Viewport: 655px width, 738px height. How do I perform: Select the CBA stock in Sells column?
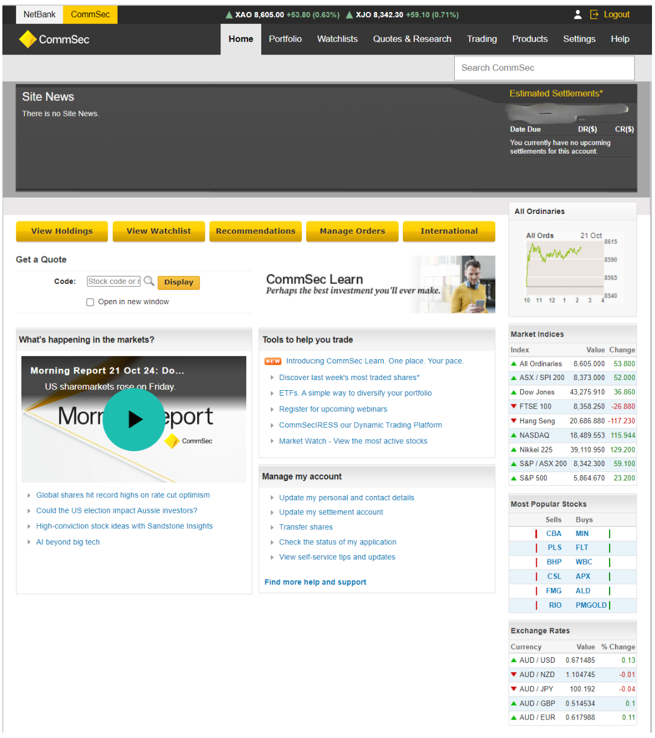553,534
